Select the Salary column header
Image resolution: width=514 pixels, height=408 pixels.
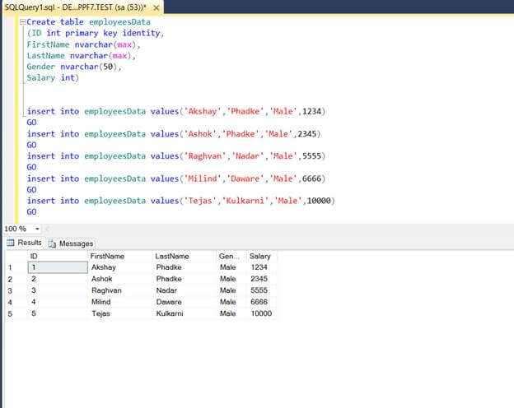tap(260, 257)
